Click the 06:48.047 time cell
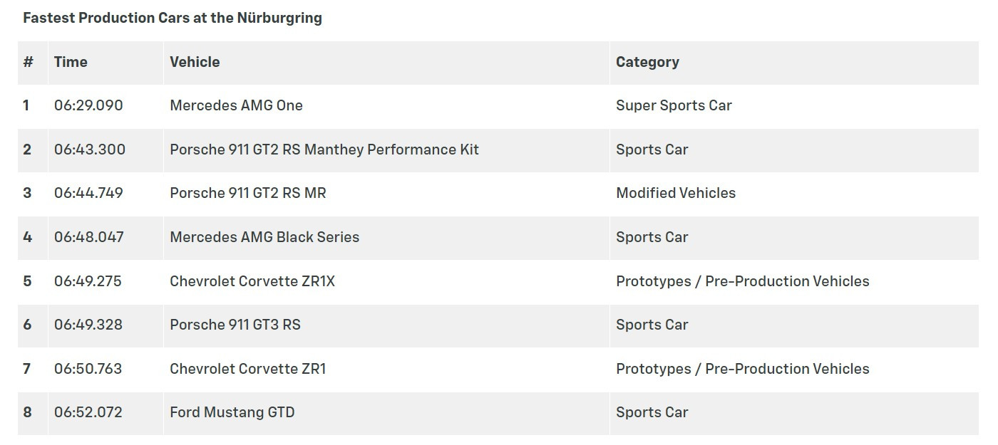The width and height of the screenshot is (998, 445). (89, 237)
